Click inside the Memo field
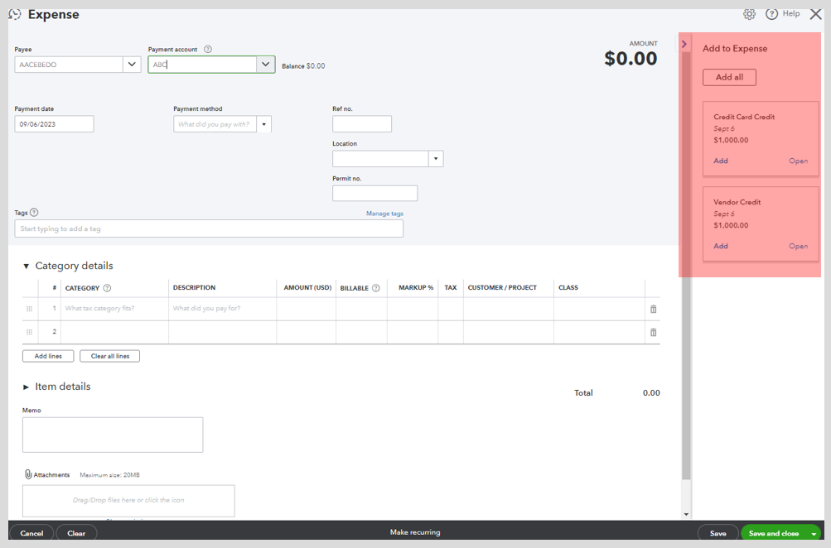831x548 pixels. coord(112,434)
